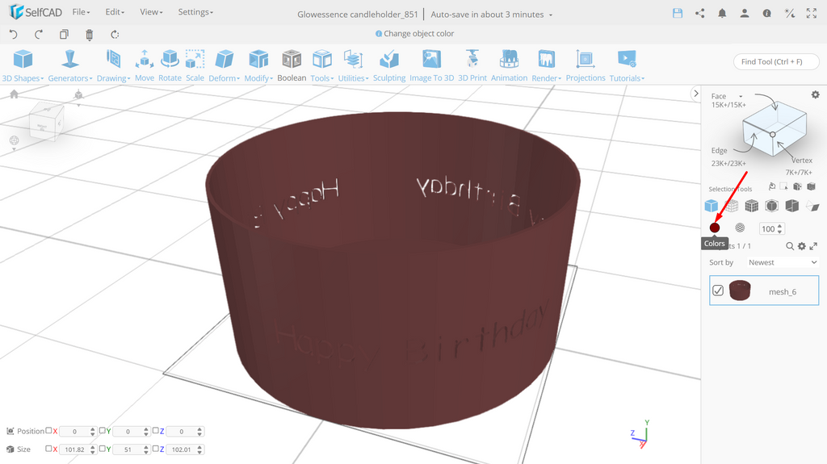Open the 3D Shapes tool menu
The width and height of the screenshot is (827, 464).
tap(23, 66)
